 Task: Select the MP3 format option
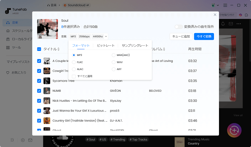tap(74, 55)
